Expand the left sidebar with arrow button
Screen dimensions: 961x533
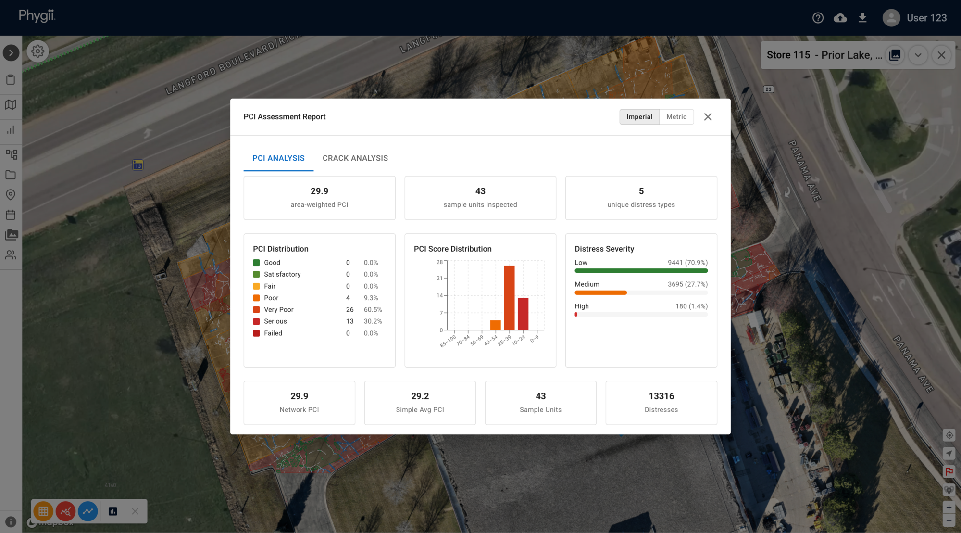click(11, 53)
